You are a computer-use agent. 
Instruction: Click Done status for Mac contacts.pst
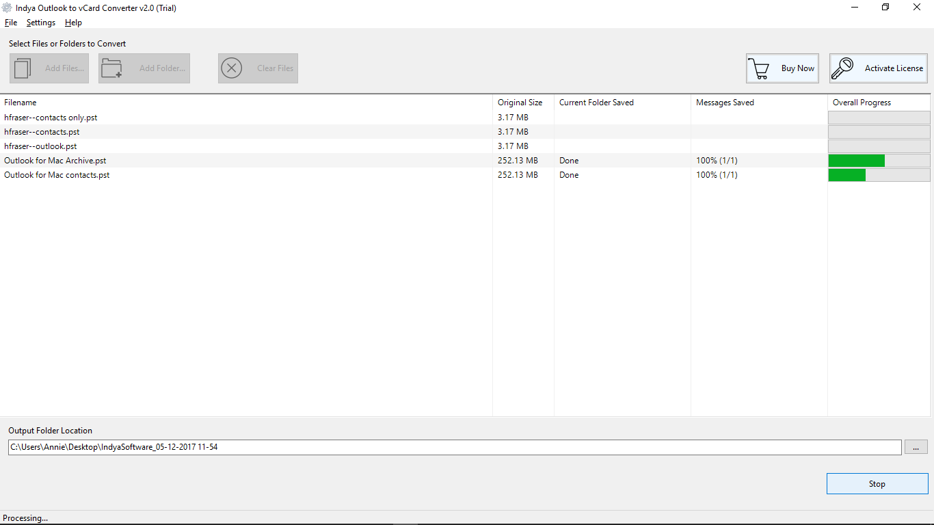pos(569,175)
